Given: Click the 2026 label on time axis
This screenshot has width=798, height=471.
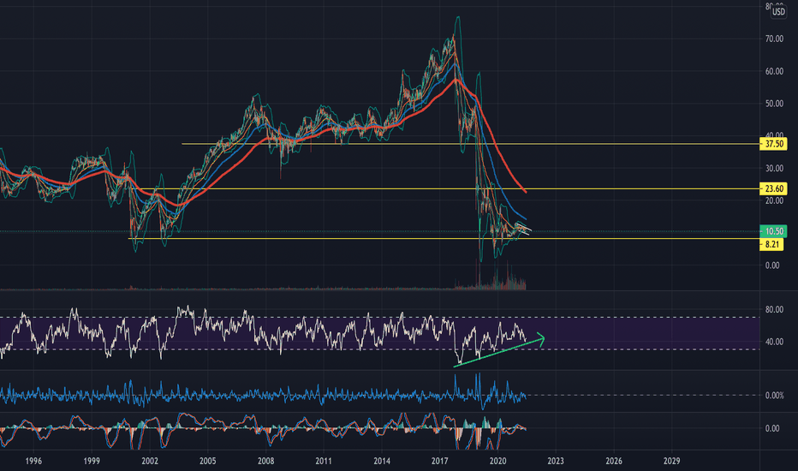Looking at the screenshot, I should [614, 461].
